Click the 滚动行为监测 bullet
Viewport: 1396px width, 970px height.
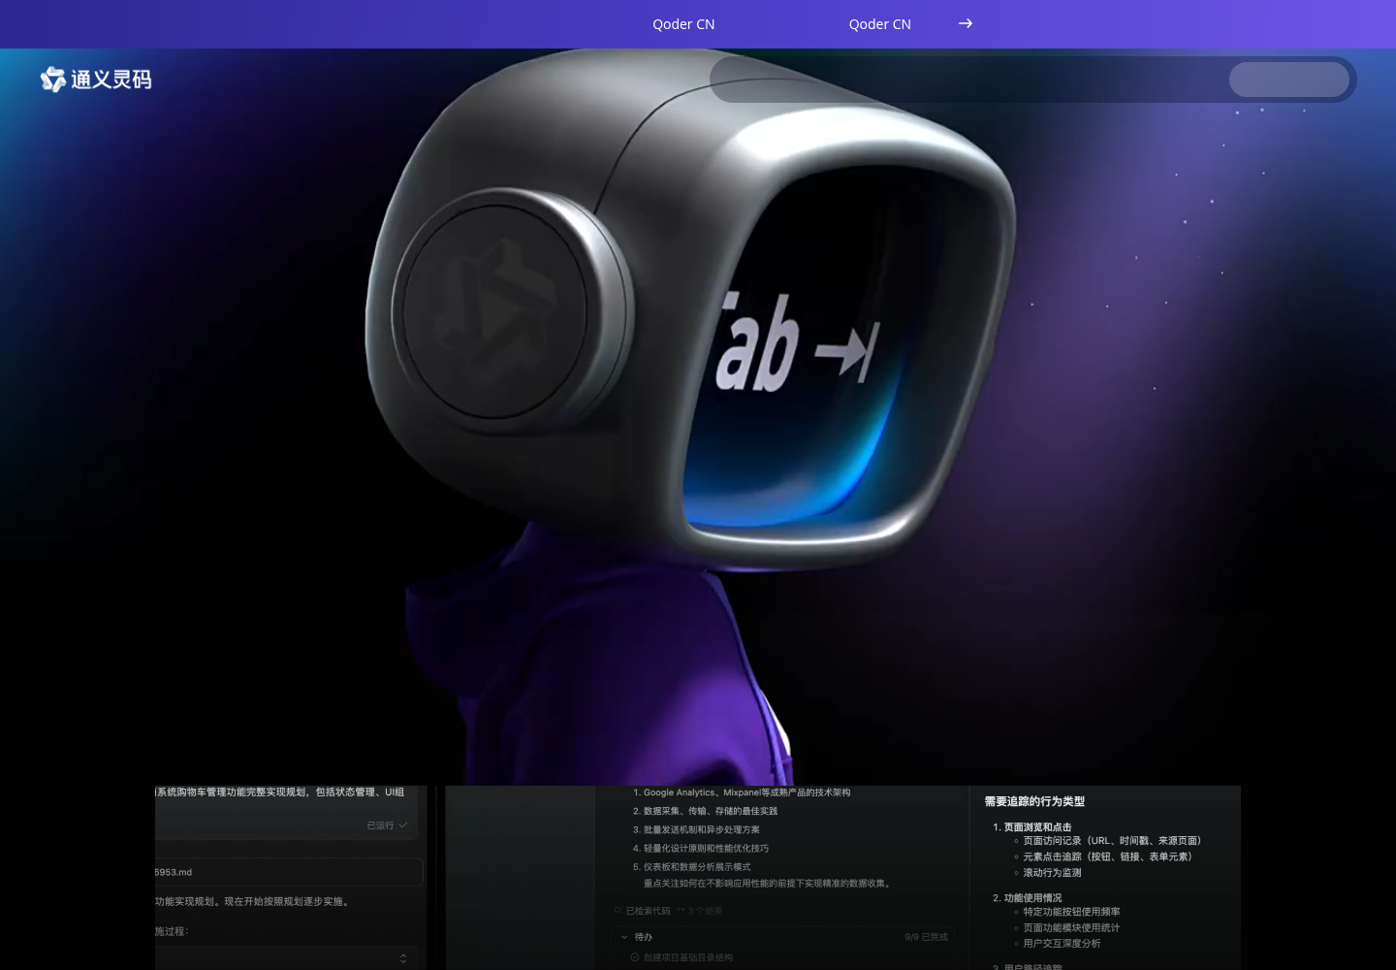pyautogui.click(x=1048, y=873)
